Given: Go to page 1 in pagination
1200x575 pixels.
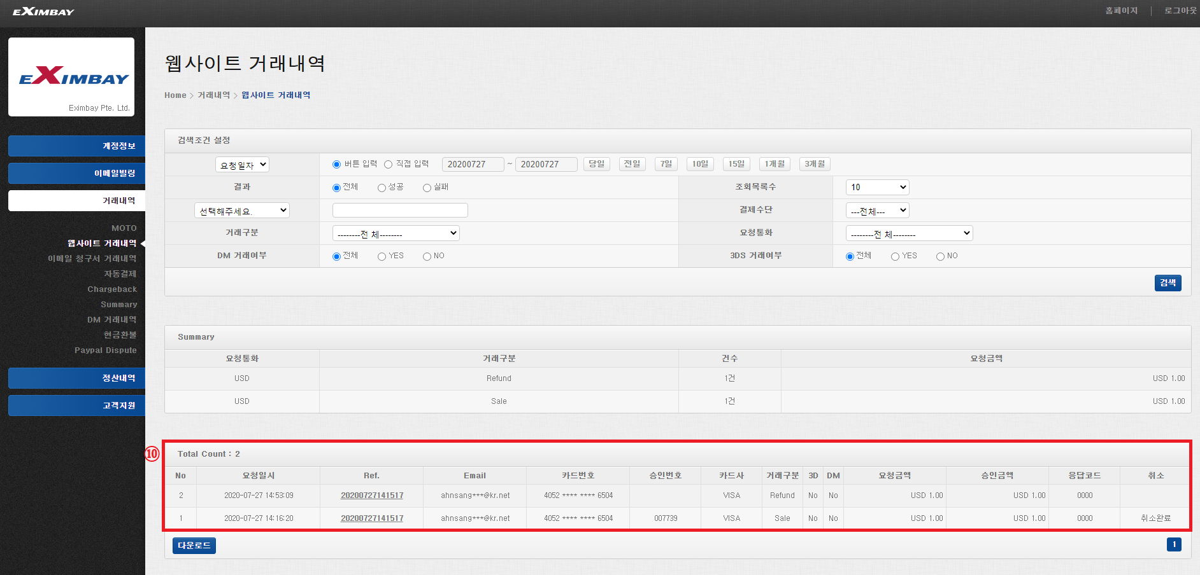Looking at the screenshot, I should click(1174, 544).
